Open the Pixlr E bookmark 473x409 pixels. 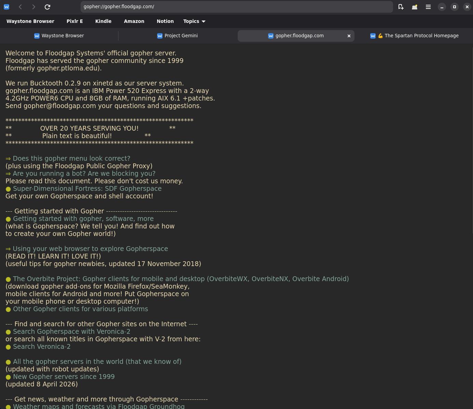[x=75, y=21]
